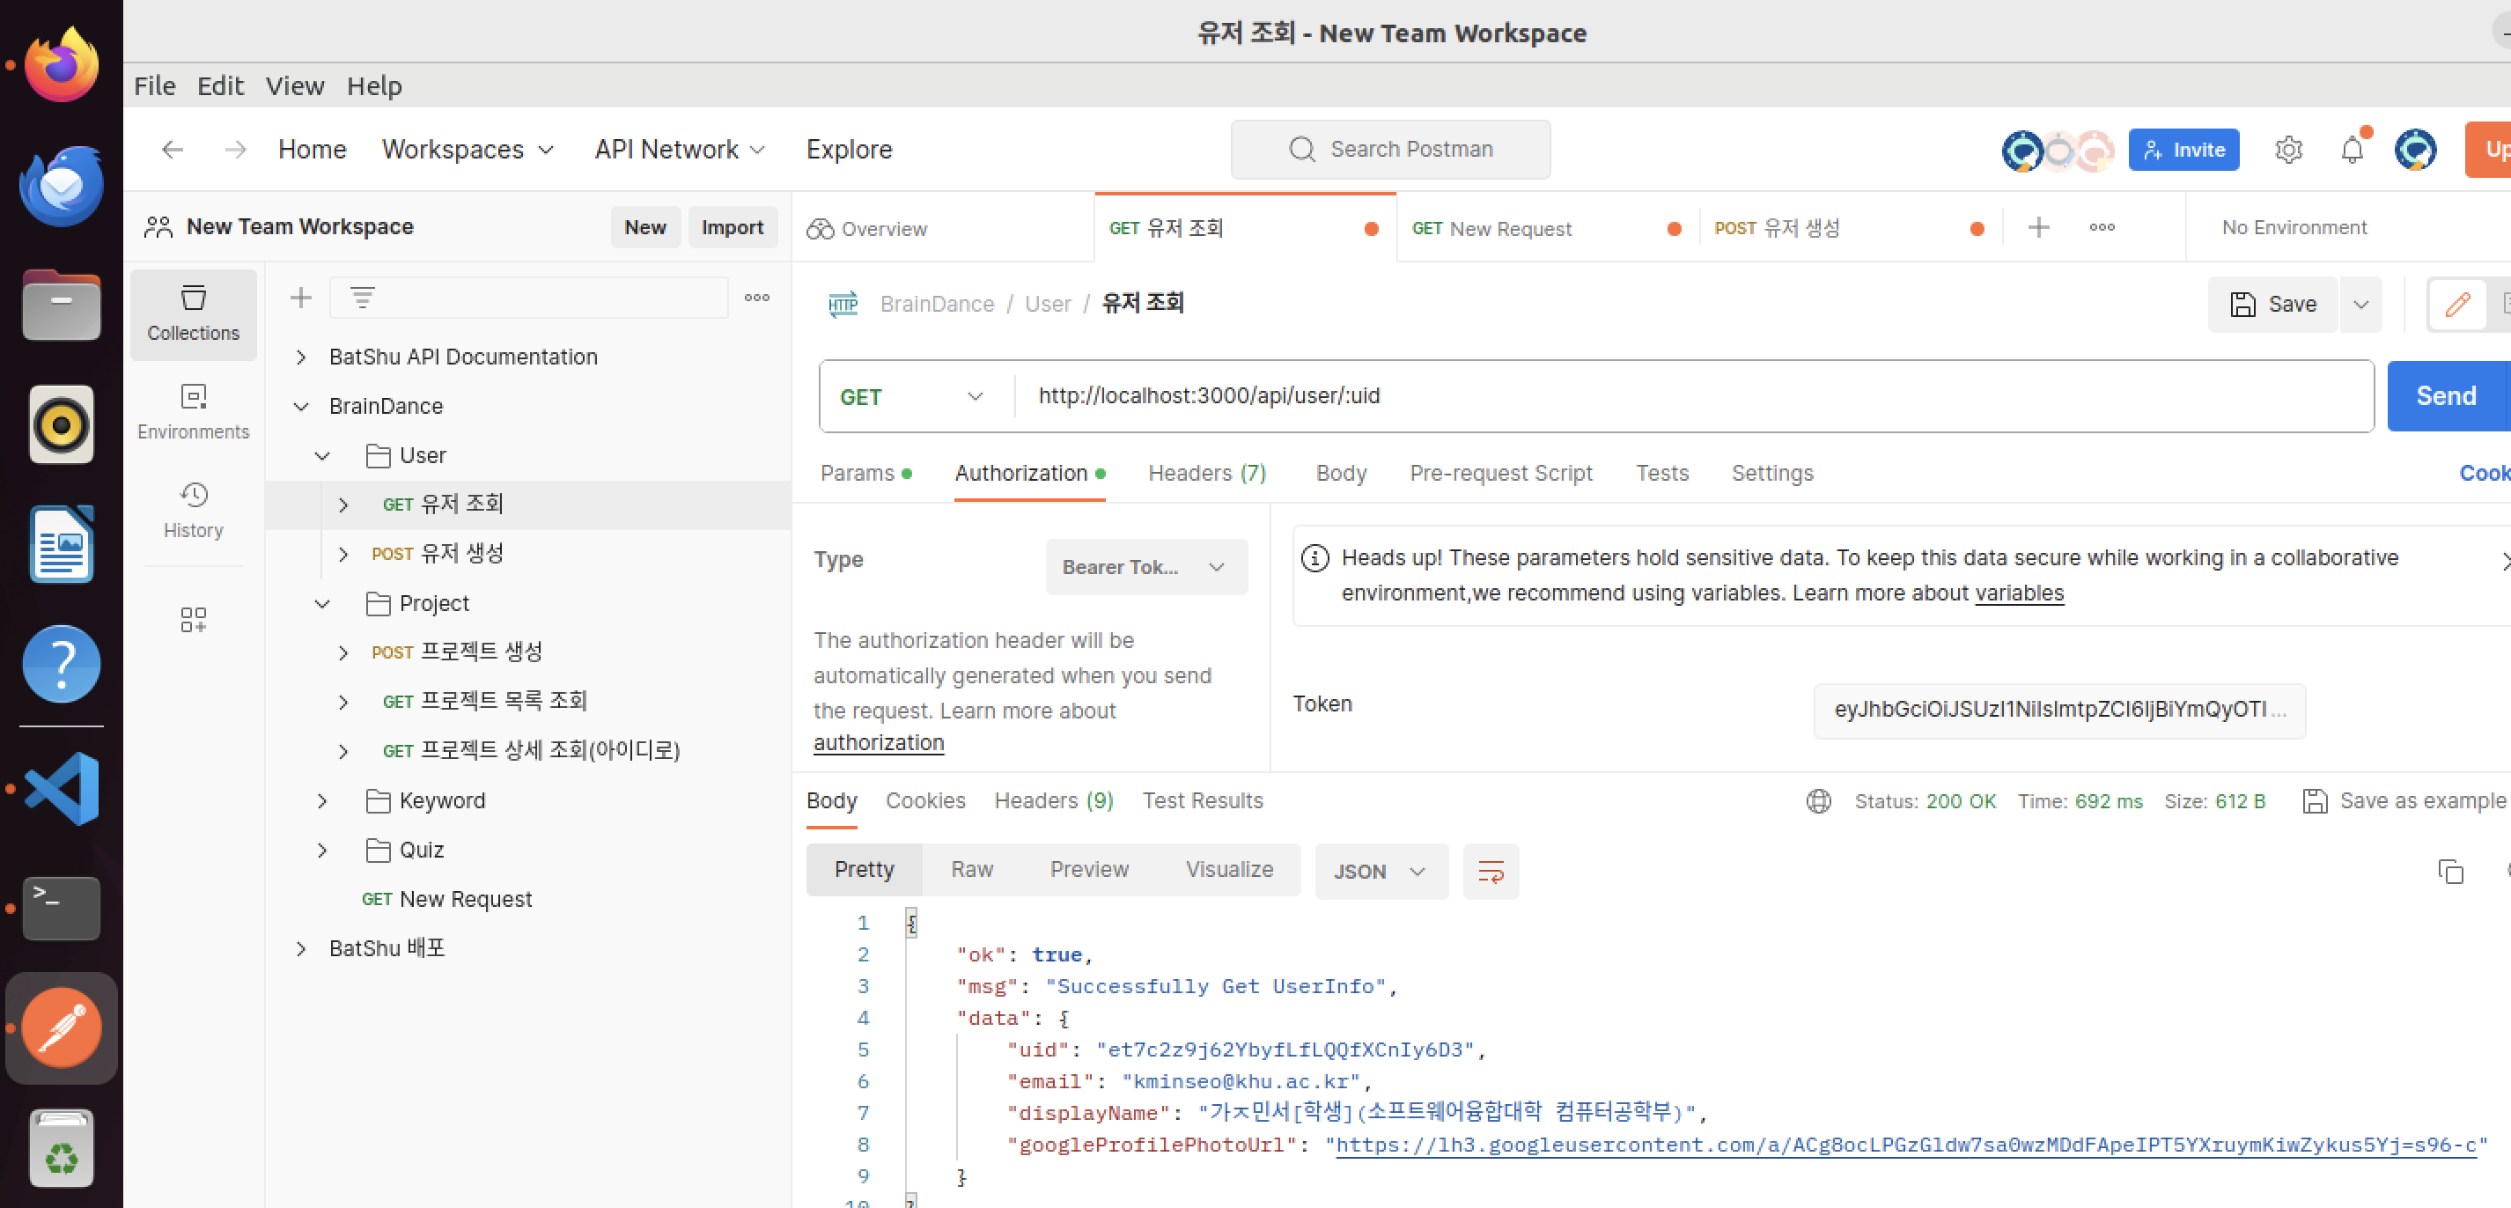This screenshot has width=2511, height=1208.
Task: Switch to the Raw response view
Action: (972, 870)
